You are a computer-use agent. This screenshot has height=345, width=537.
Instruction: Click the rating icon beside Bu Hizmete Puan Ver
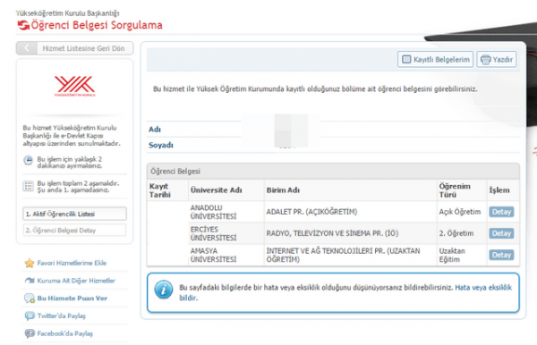click(30, 299)
